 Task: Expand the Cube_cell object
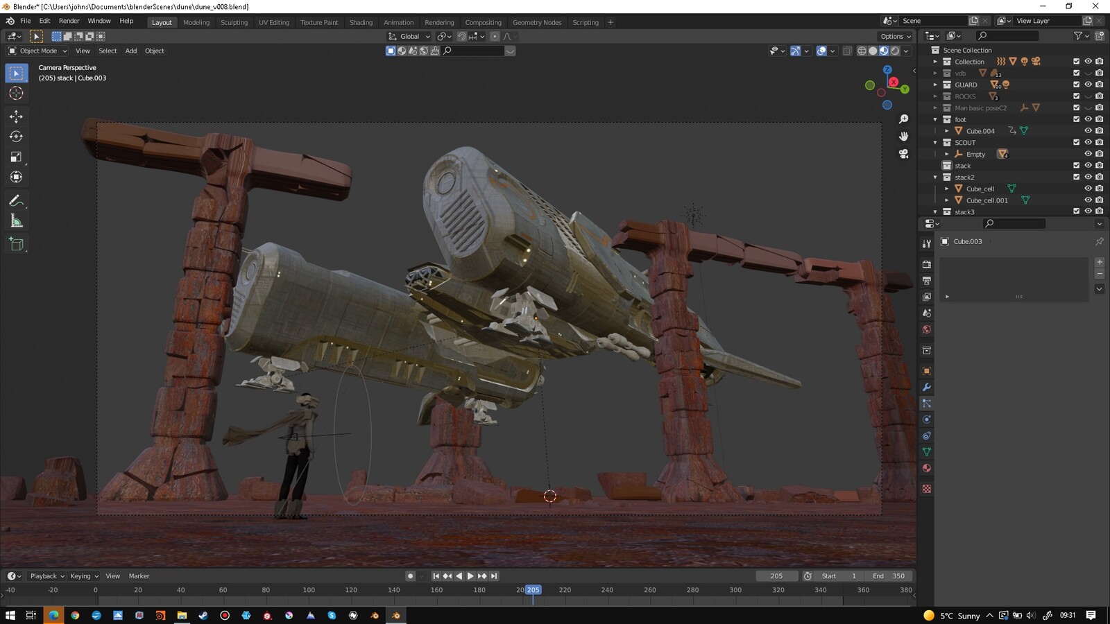(947, 189)
